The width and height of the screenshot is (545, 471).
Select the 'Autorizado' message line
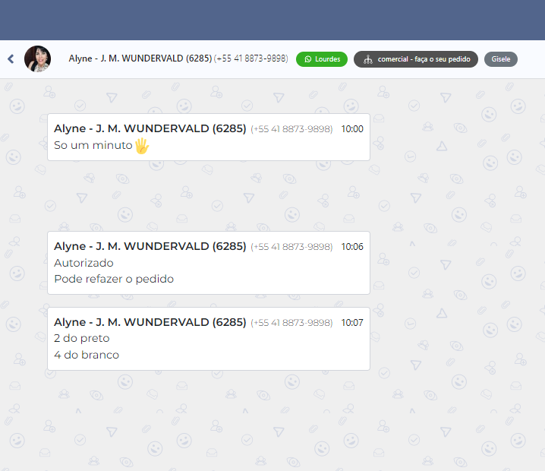(83, 263)
